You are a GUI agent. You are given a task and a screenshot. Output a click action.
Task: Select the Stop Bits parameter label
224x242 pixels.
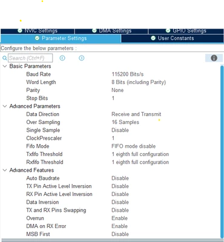[37, 98]
